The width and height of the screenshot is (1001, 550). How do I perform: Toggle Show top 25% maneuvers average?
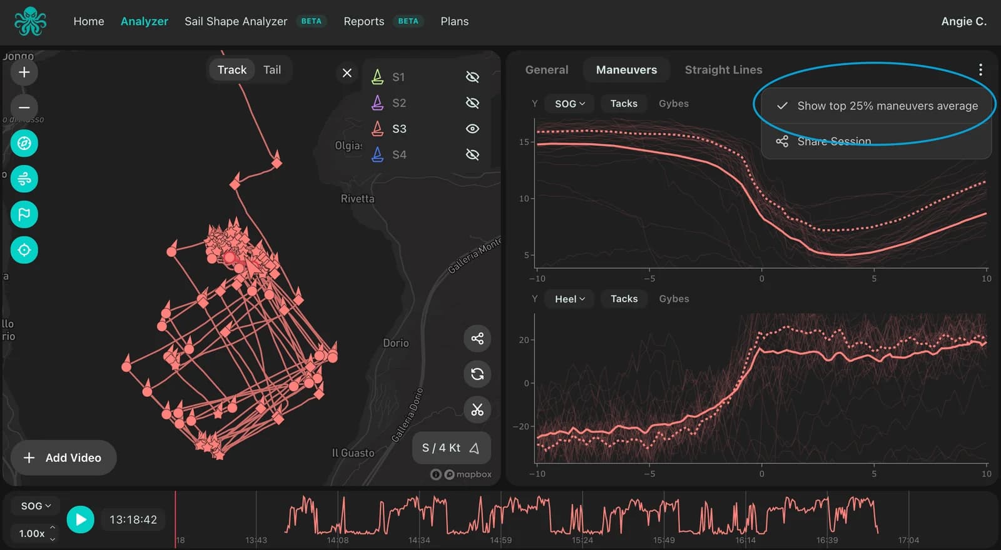(x=877, y=106)
